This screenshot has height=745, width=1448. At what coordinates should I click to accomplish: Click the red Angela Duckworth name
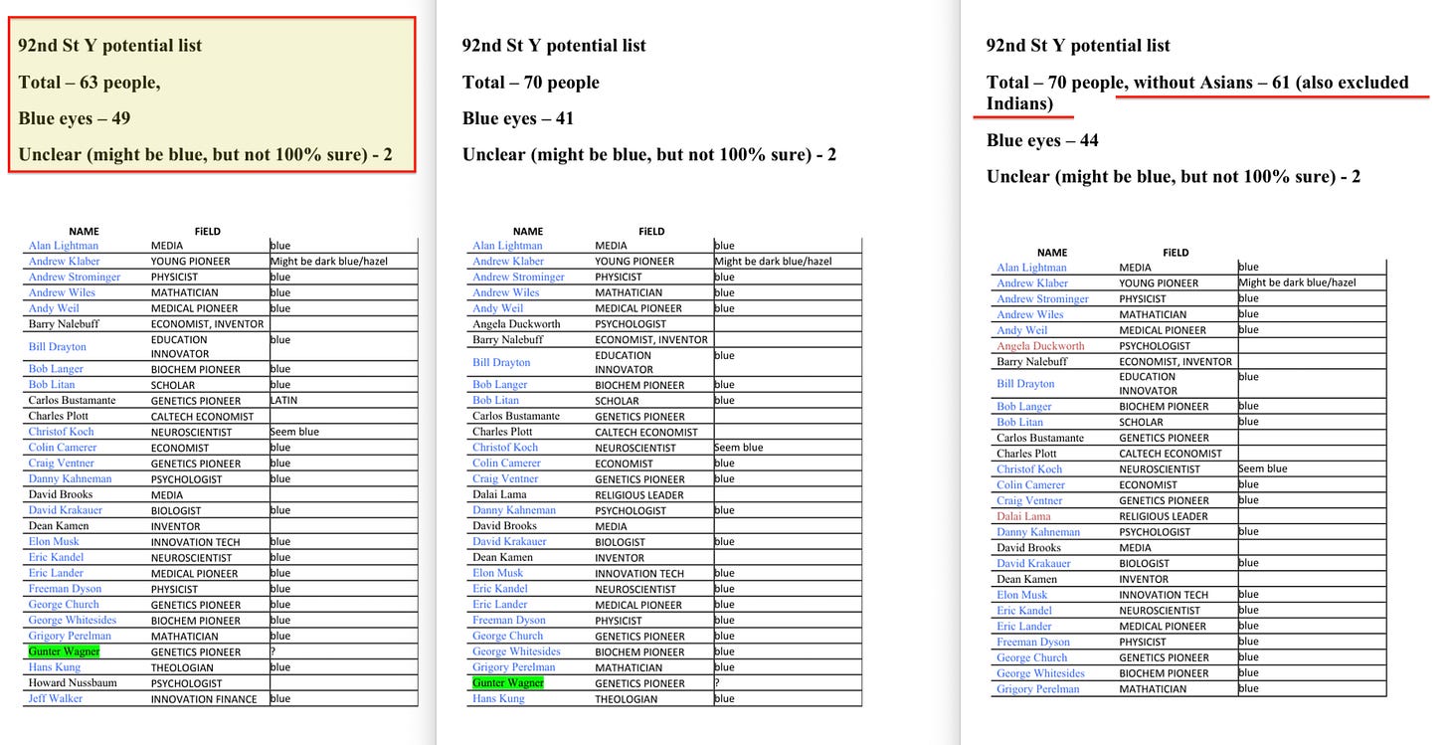[x=1040, y=346]
